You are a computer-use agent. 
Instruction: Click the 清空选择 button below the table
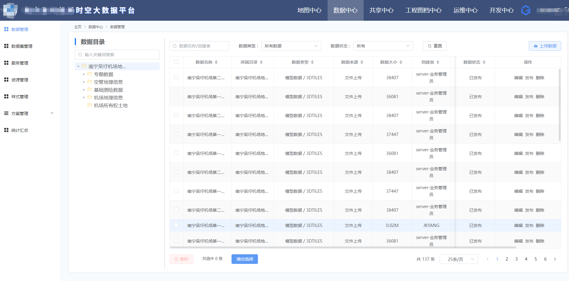(244, 259)
